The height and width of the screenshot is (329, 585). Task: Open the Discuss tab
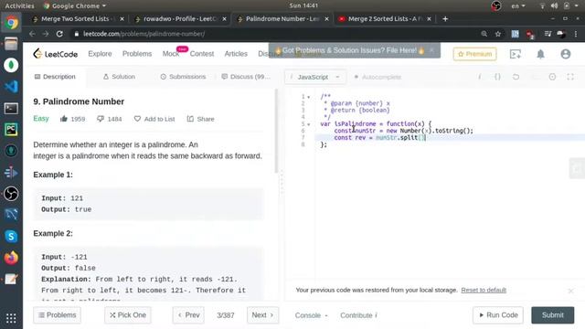coord(246,77)
